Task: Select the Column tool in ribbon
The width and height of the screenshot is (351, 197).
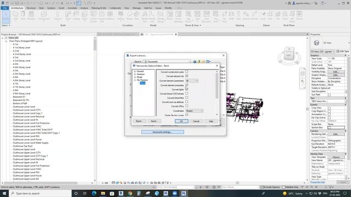Action: point(57,16)
